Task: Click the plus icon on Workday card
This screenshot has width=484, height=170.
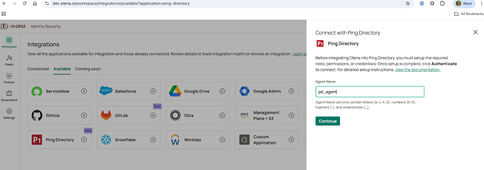Action: coord(222,140)
